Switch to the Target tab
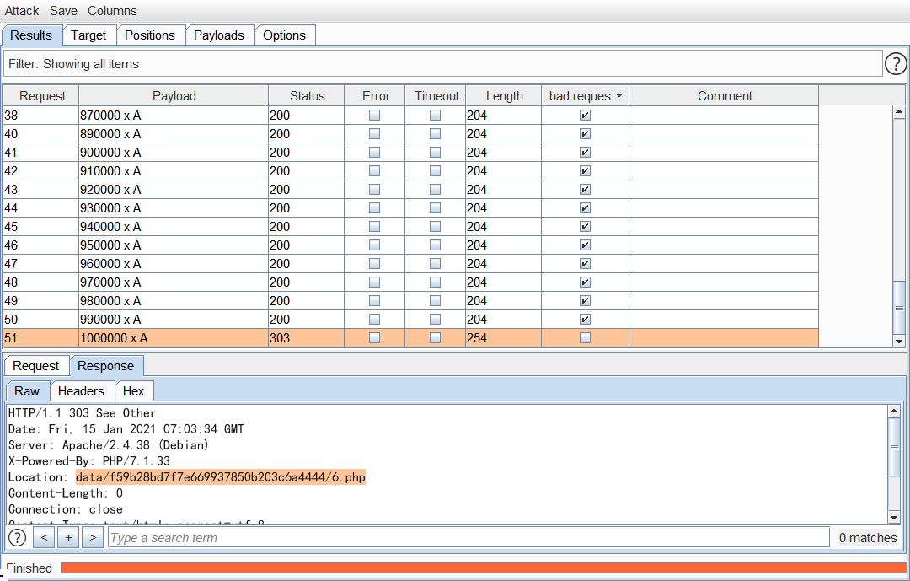This screenshot has height=581, width=910. click(x=88, y=35)
